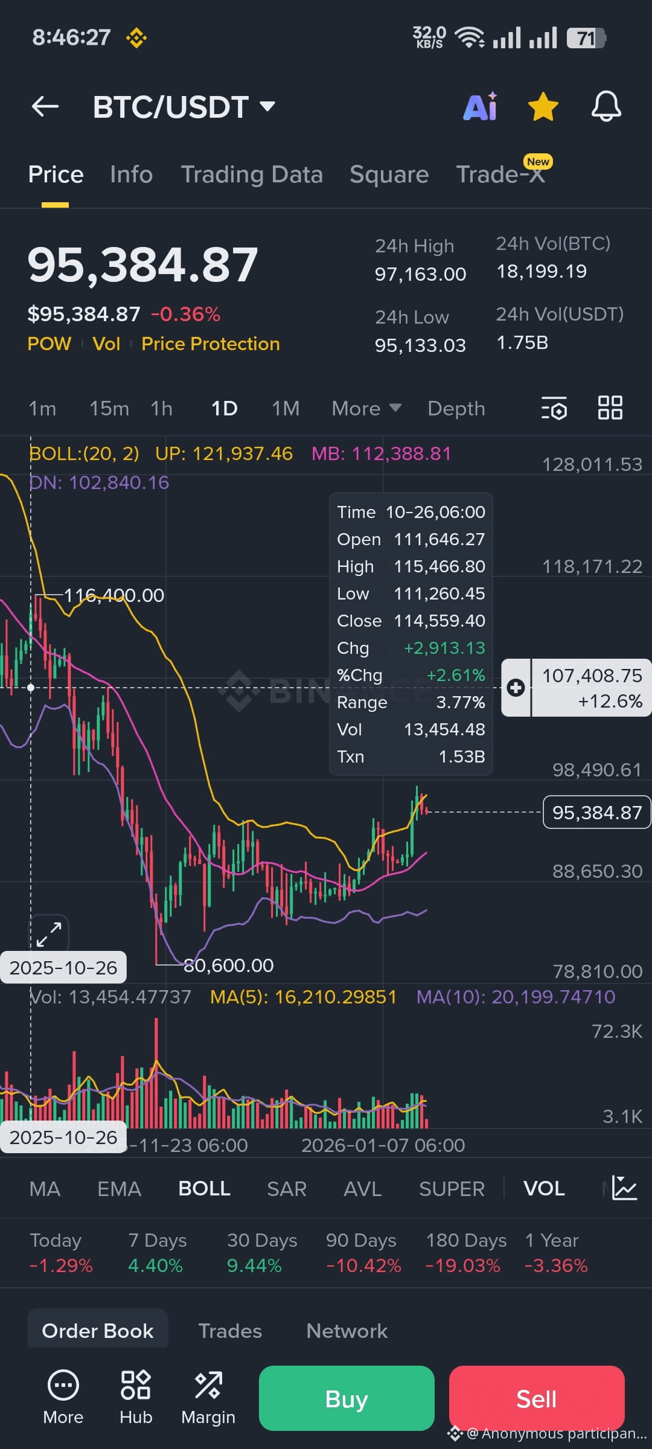The width and height of the screenshot is (652, 1449).
Task: Toggle the EMA indicator
Action: tap(119, 1189)
